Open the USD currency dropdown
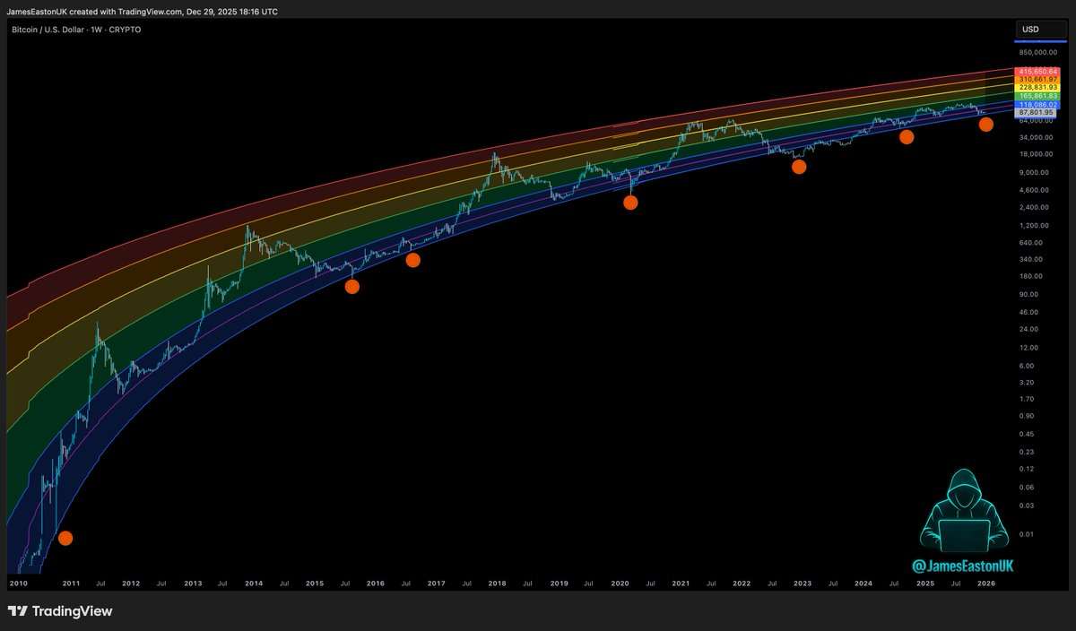 (1040, 30)
